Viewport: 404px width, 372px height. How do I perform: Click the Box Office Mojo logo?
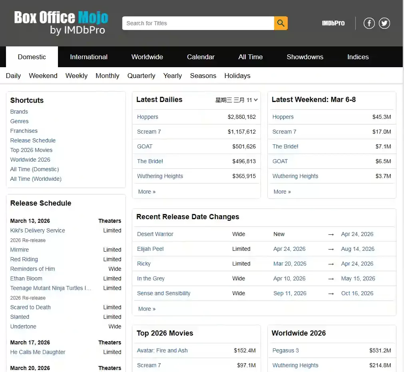(x=61, y=23)
